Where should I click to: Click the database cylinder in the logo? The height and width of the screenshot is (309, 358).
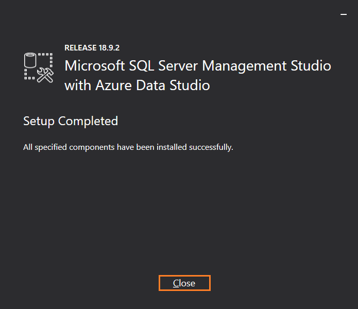(30, 62)
